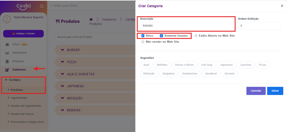
Task: Close the Criar Categoria dialog
Action: (282, 6)
